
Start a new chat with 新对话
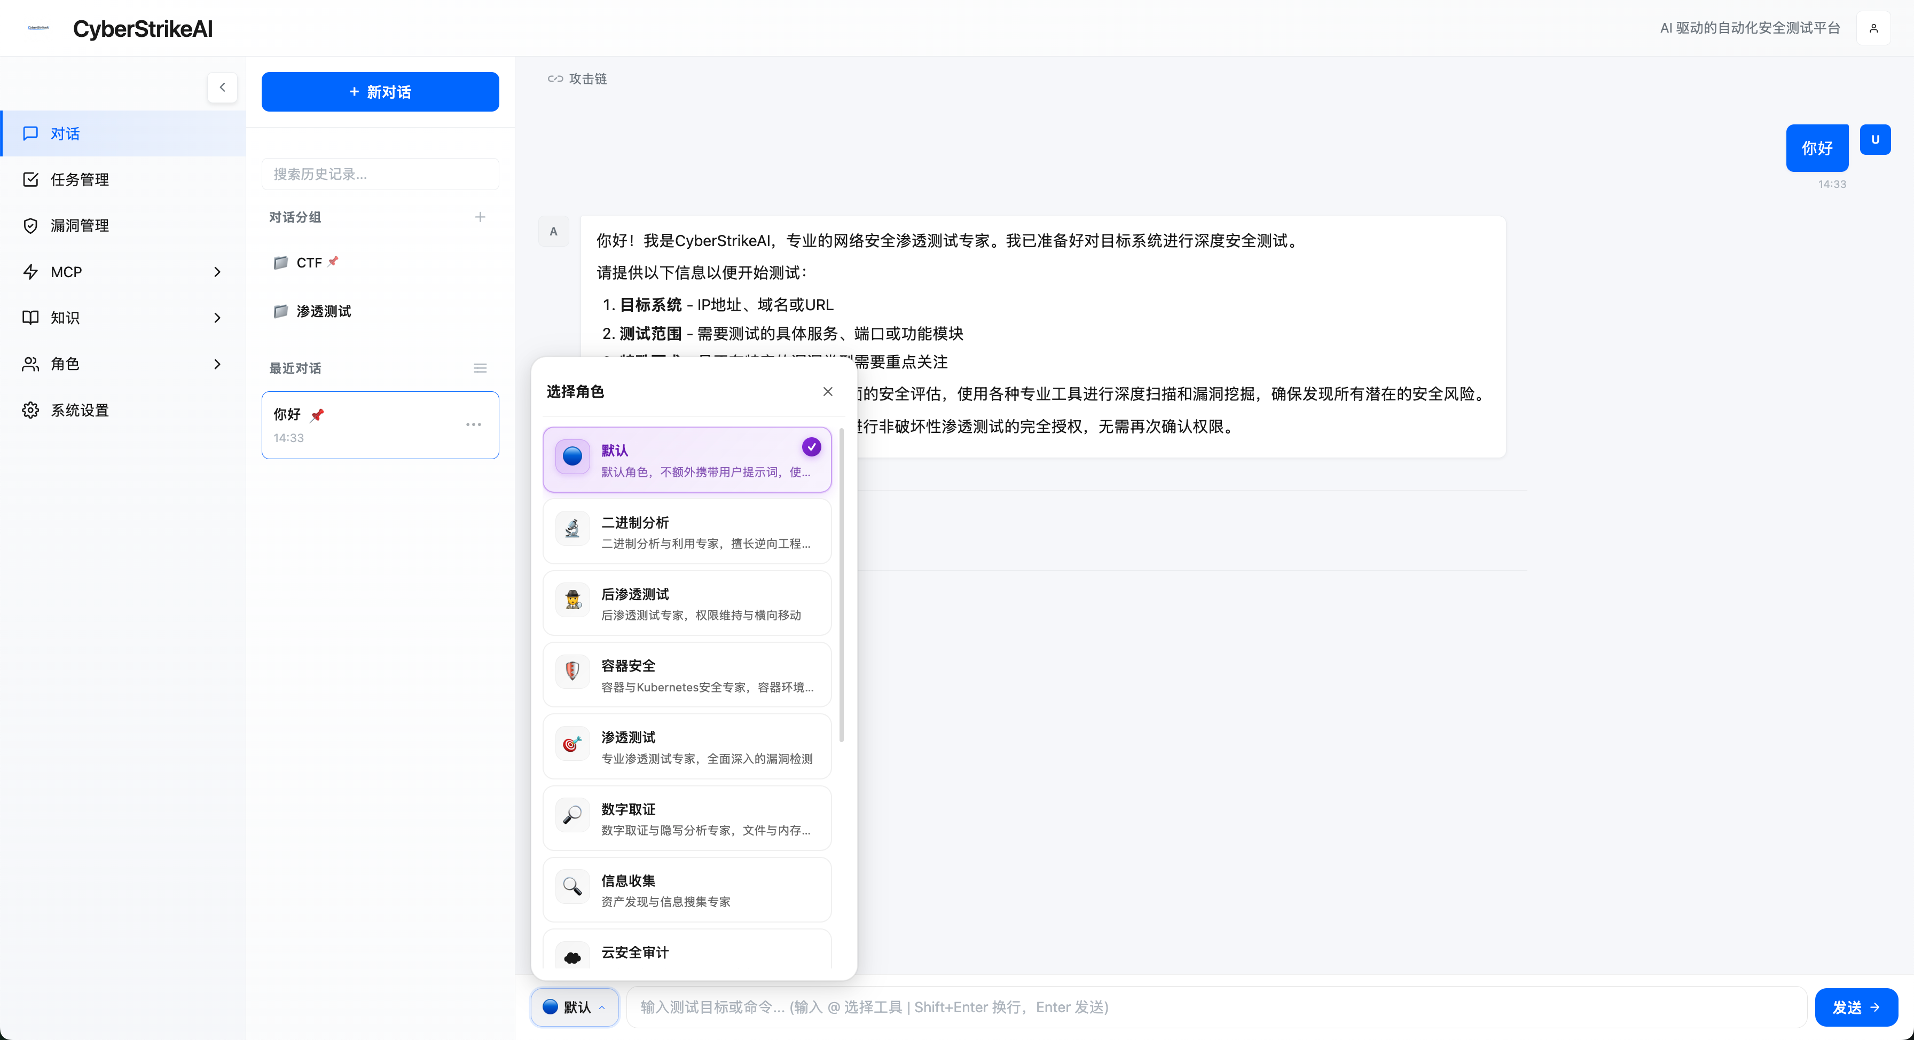tap(380, 92)
